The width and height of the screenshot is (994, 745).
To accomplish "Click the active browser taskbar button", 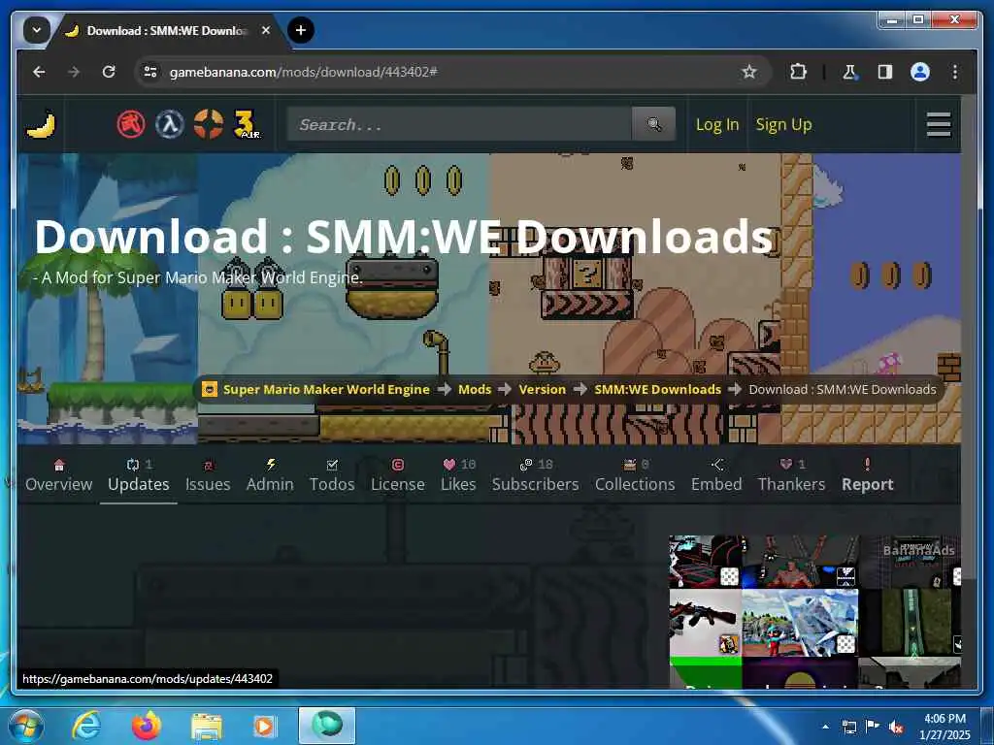I will [x=327, y=726].
